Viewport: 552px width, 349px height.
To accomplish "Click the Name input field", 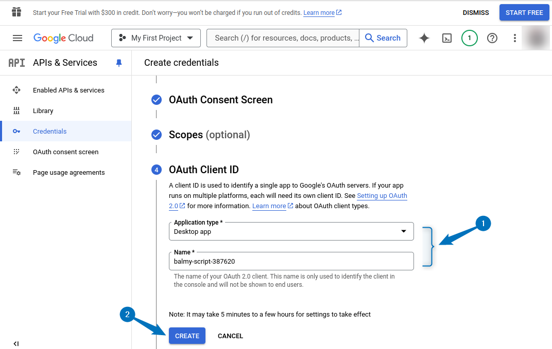I will point(291,261).
